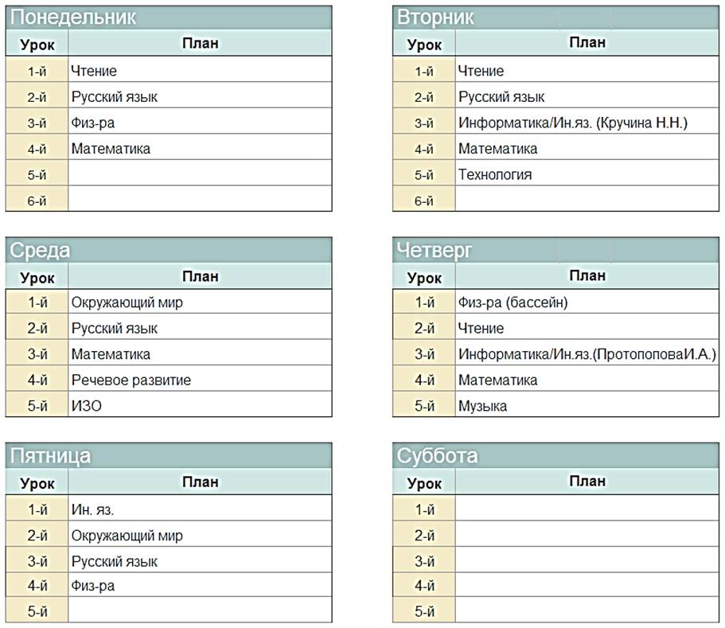Screen dimensions: 725x628
Task: Select the Среда header cell
Action: pos(169,250)
